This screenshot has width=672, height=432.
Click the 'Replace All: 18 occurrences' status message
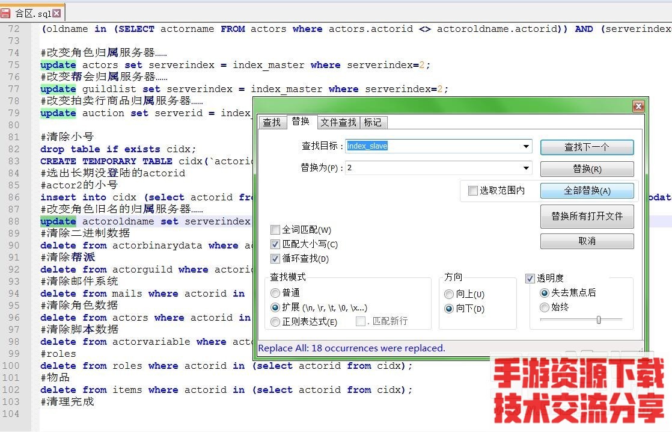click(352, 348)
